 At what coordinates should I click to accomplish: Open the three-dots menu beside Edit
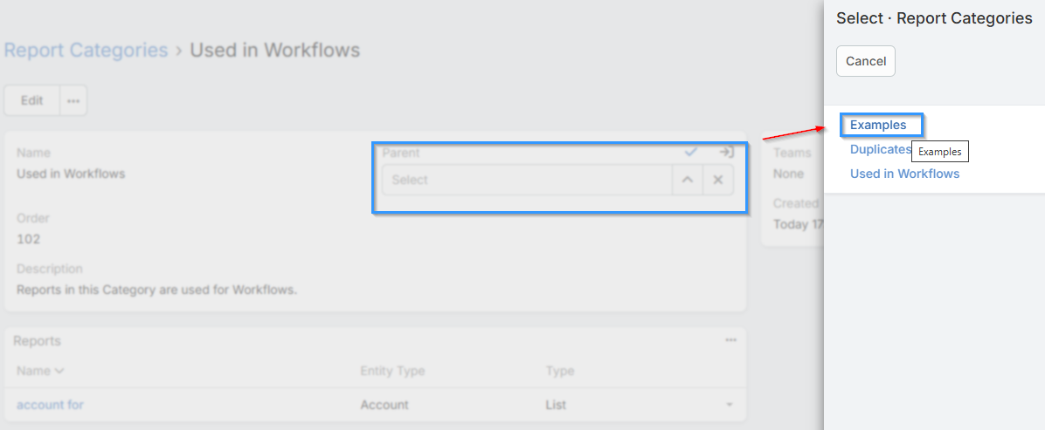pyautogui.click(x=73, y=100)
